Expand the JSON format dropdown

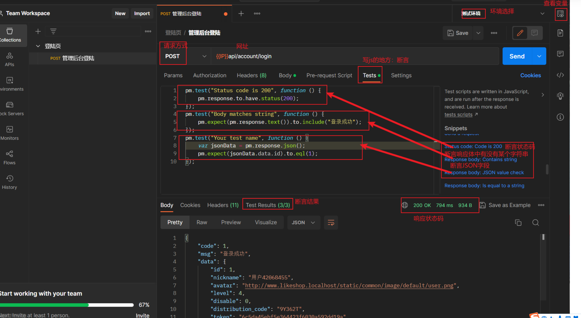click(303, 222)
